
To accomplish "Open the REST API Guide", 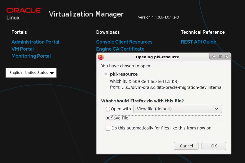I will coord(198,42).
